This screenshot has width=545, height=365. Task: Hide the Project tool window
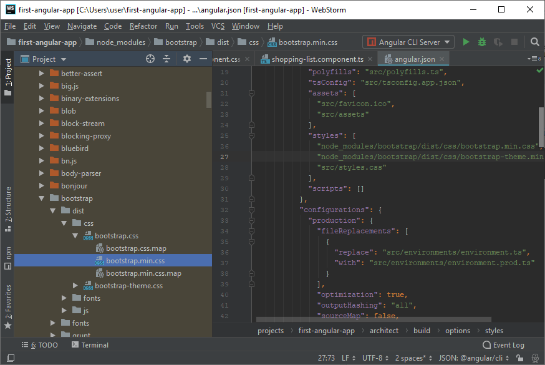pos(203,59)
